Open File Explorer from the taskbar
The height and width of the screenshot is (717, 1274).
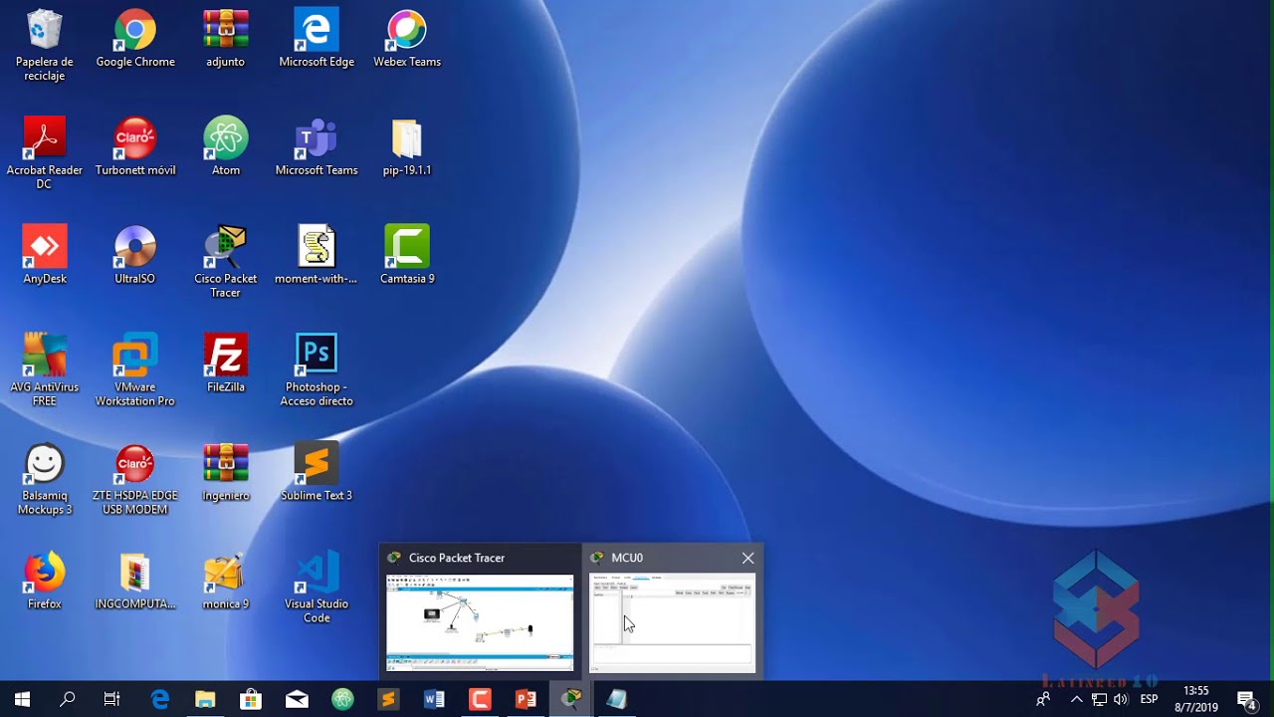(x=205, y=699)
